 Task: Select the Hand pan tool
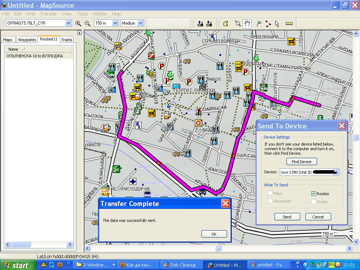pos(247,24)
